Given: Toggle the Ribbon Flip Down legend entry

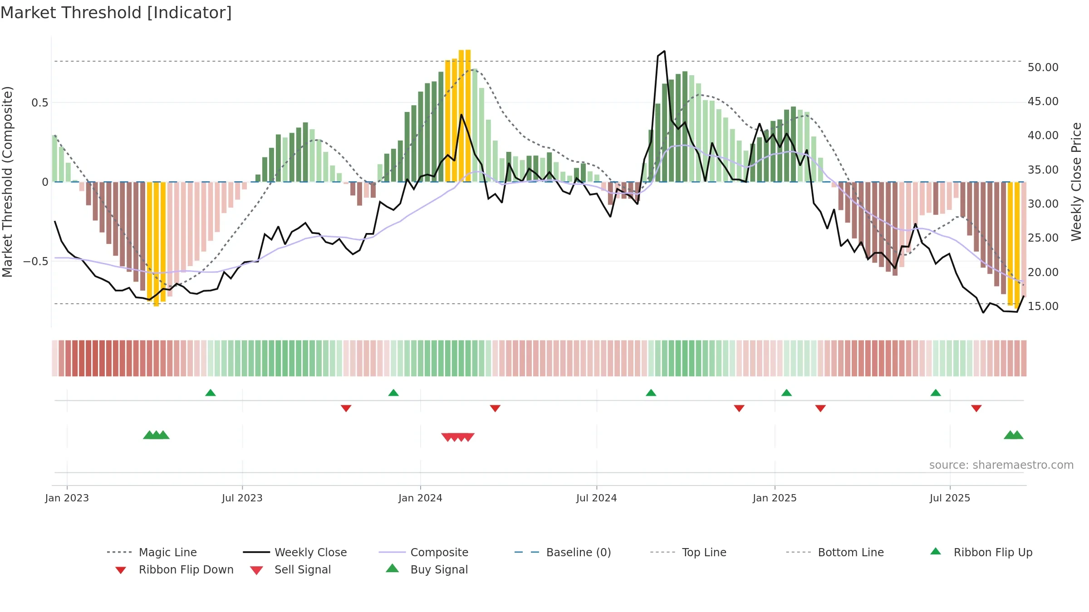Looking at the screenshot, I should [174, 569].
